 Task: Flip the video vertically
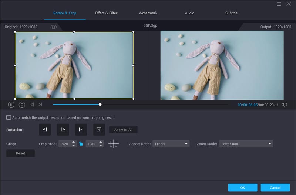pos(99,130)
